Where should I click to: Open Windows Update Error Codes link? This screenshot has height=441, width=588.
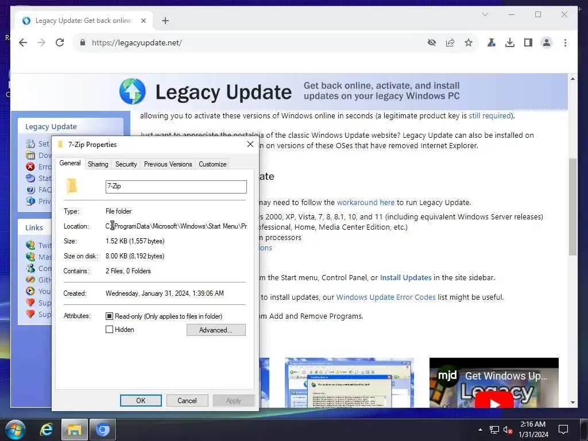pyautogui.click(x=386, y=297)
